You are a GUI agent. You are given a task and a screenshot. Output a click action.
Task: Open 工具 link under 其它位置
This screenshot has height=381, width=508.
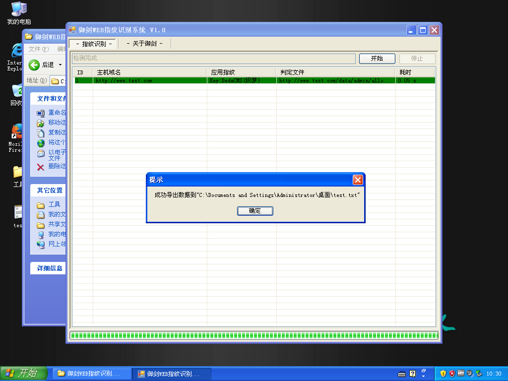coord(54,205)
